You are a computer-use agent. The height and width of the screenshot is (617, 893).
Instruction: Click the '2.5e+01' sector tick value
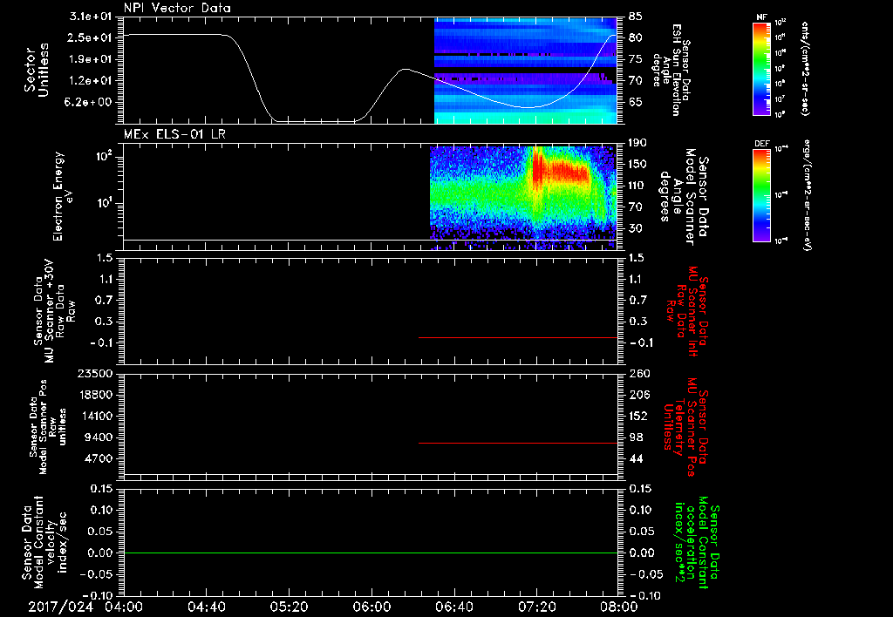[90, 37]
